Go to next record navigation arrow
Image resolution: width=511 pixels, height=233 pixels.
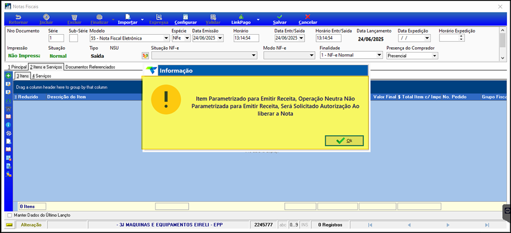(x=448, y=225)
